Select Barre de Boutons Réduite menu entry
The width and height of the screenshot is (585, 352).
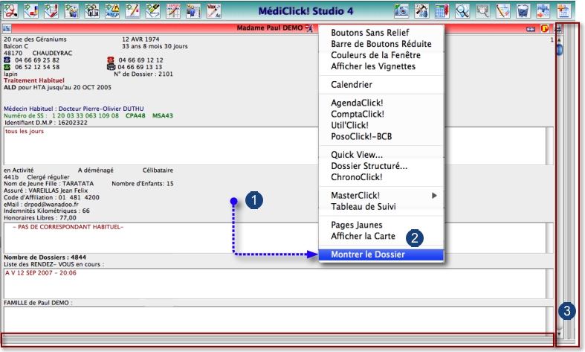click(x=381, y=44)
